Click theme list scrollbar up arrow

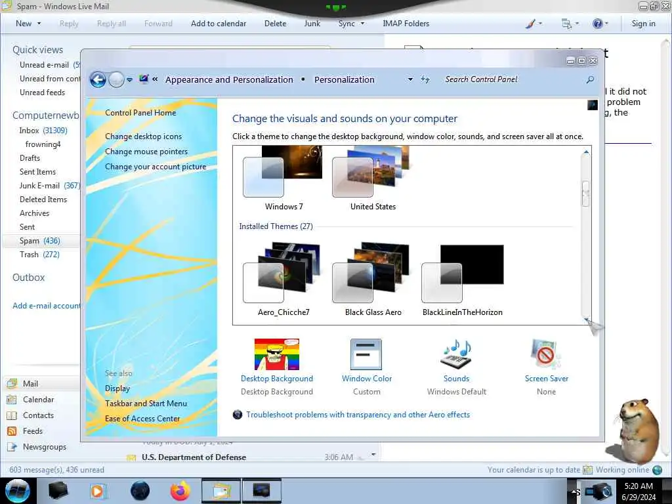coord(586,152)
